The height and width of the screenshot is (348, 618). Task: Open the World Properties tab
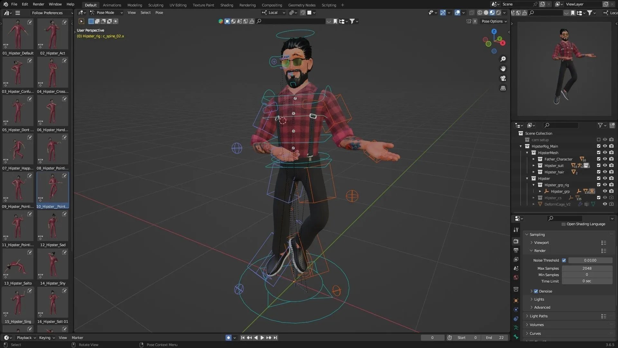(516, 277)
